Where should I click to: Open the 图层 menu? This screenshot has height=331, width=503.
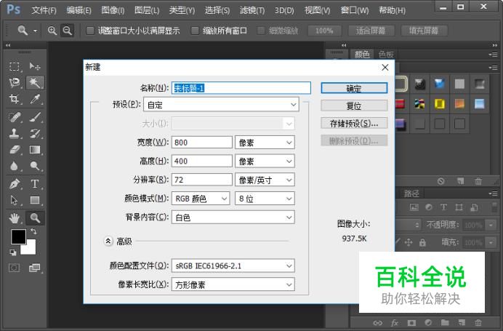pos(147,11)
